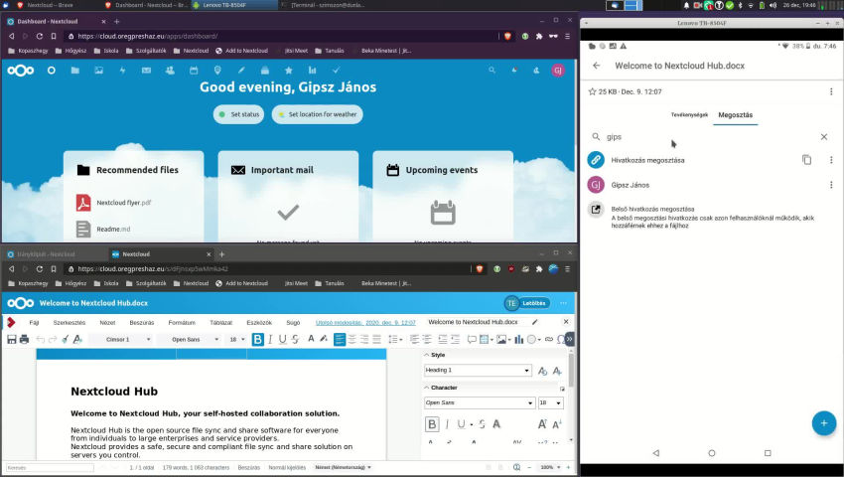
Task: Toggle Underline in editor main toolbar
Action: click(283, 339)
